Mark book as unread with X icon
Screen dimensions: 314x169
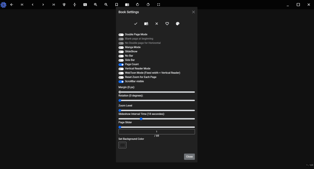pos(156,24)
